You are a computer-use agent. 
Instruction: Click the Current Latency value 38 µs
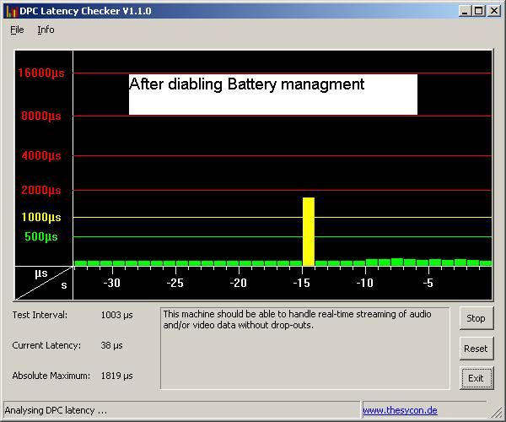111,345
